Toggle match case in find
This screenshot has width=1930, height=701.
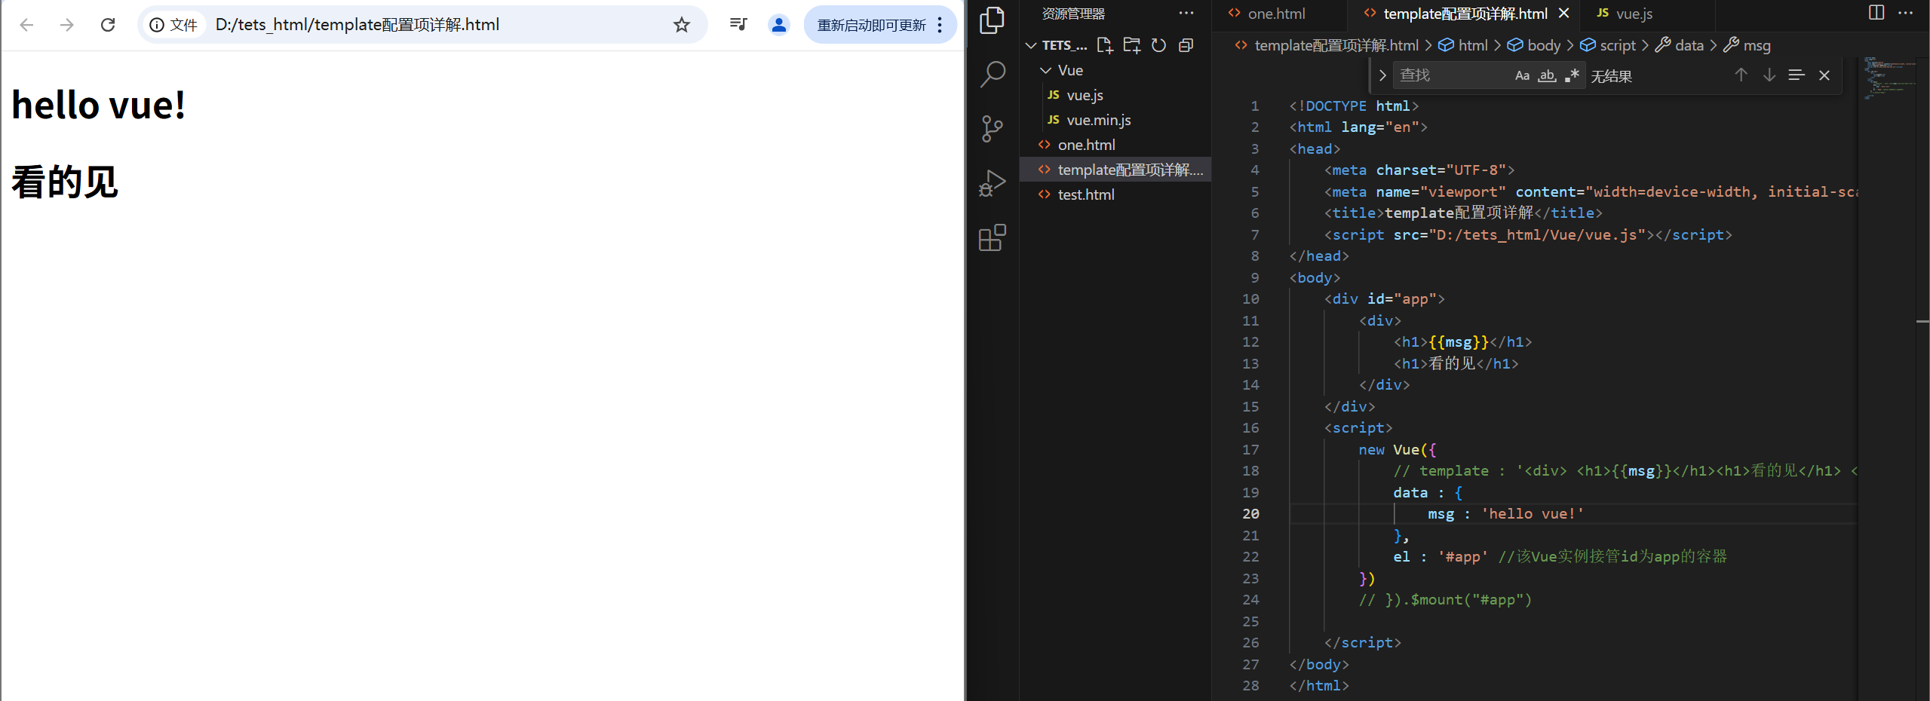(x=1522, y=75)
